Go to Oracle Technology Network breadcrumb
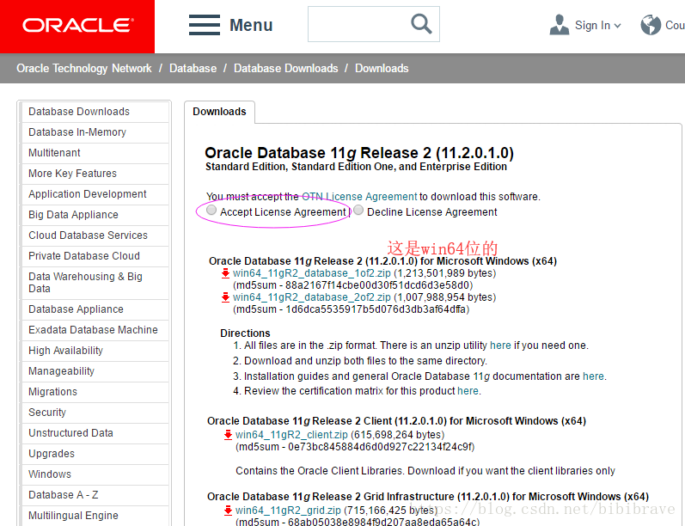Screen dimensions: 685x526 tap(84, 69)
